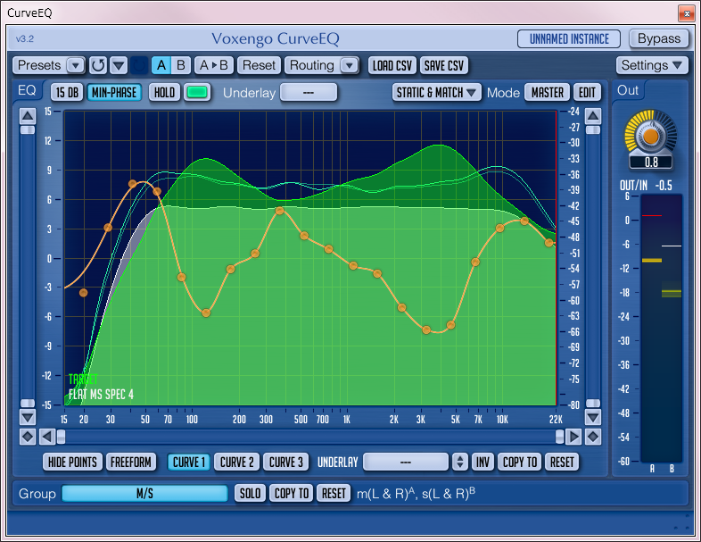Invert the curve with INV
The width and height of the screenshot is (701, 542).
pyautogui.click(x=482, y=462)
